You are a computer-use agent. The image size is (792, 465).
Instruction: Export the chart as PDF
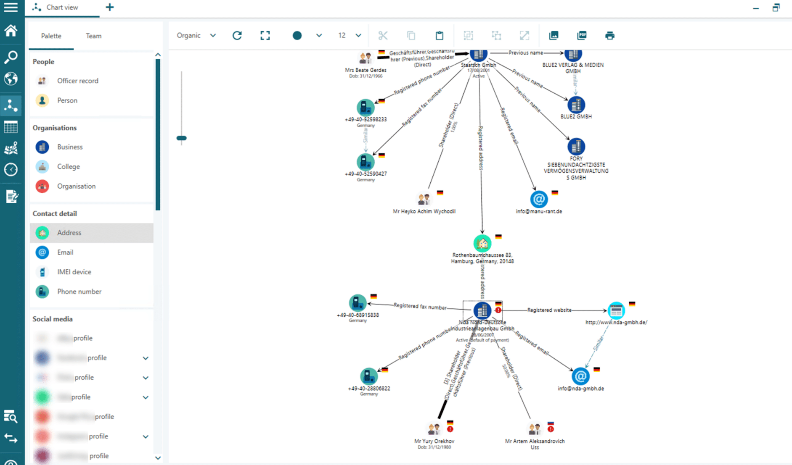(x=581, y=36)
